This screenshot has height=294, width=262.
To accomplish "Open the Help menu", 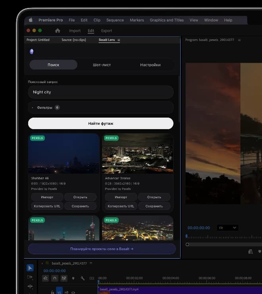I will click(x=228, y=20).
